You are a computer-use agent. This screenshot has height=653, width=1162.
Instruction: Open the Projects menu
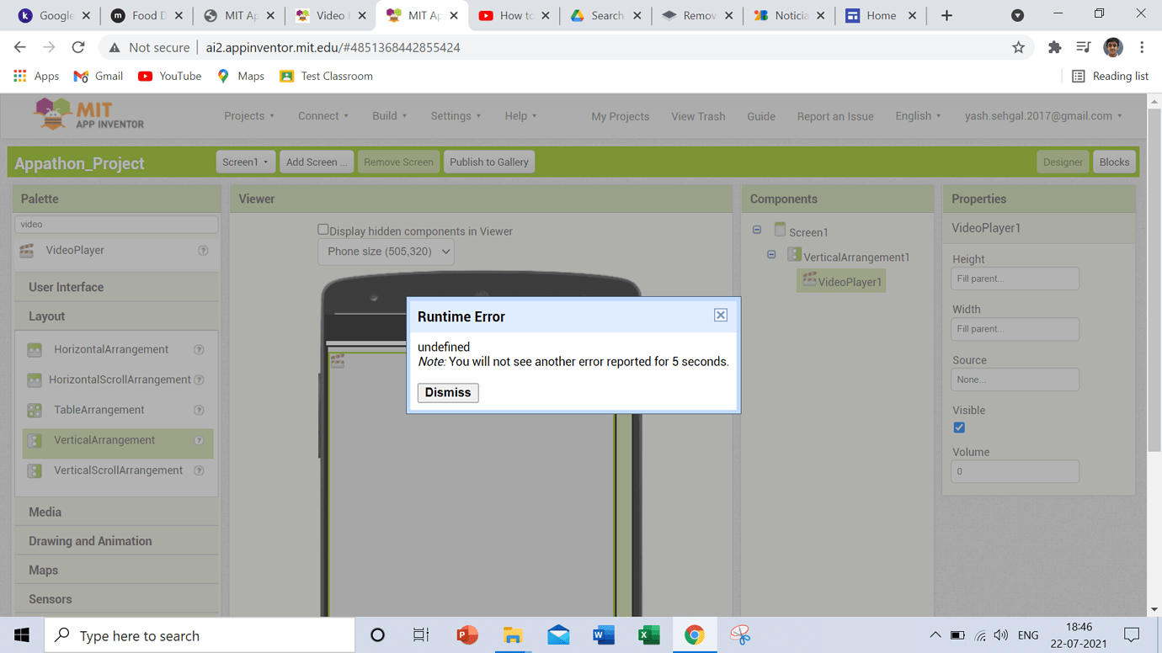pyautogui.click(x=248, y=116)
